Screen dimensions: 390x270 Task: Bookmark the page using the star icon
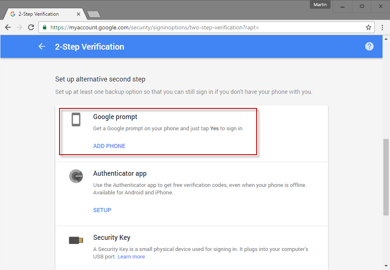coord(369,27)
